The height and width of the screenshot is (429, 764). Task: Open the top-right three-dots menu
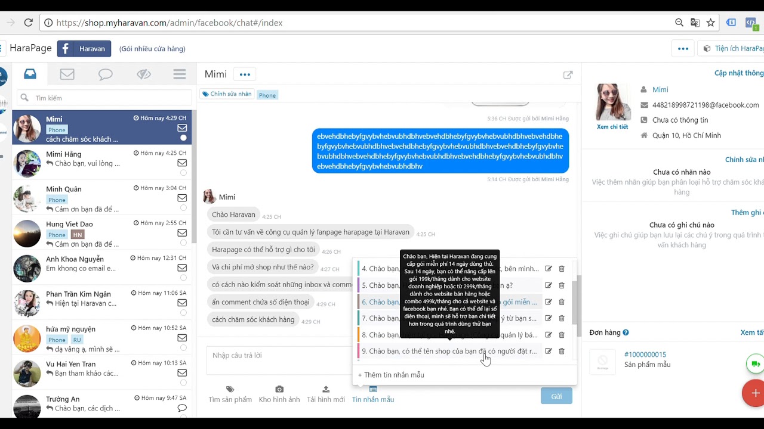[x=683, y=49]
